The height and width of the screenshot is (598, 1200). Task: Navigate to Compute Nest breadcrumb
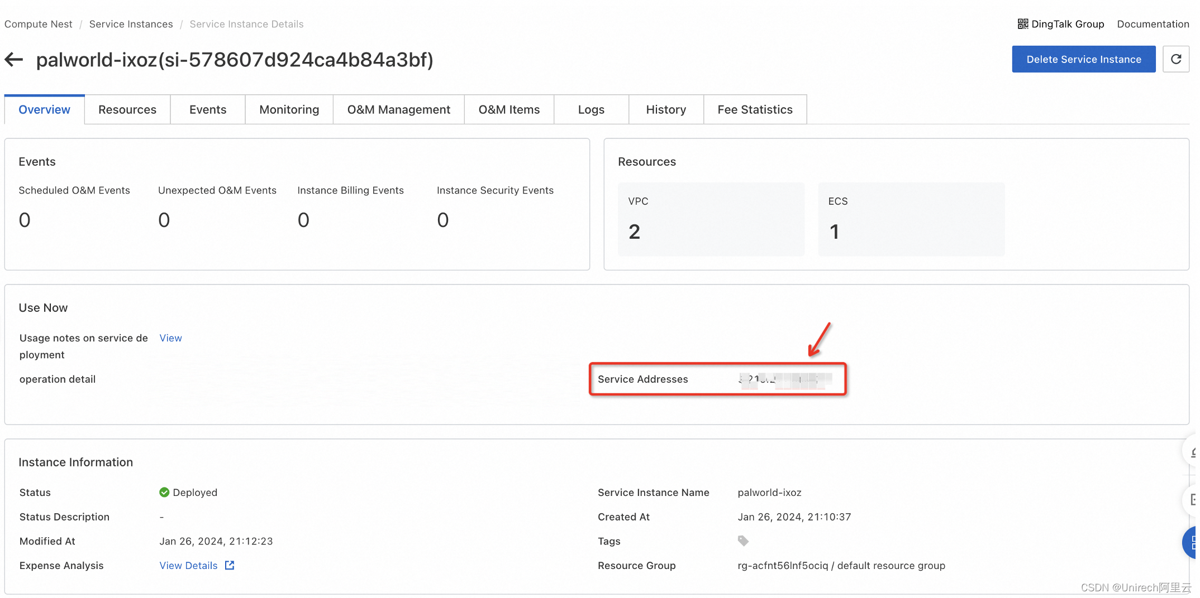[39, 24]
